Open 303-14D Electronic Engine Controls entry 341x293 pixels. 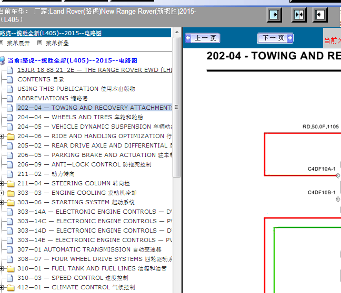(x=95, y=231)
